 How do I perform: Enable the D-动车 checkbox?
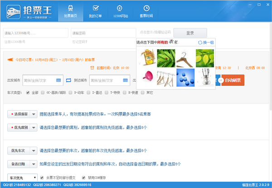71,93
